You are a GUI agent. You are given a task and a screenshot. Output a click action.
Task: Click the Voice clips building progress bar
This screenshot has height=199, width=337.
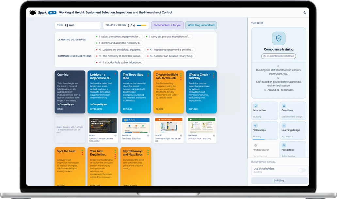click(259, 139)
